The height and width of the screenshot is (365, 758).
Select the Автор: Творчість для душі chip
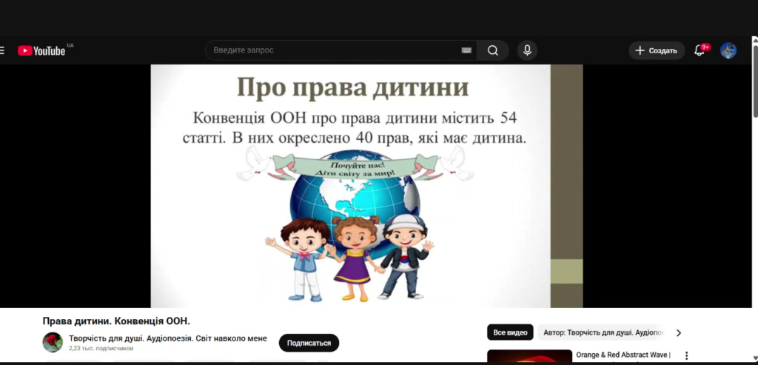tap(603, 332)
